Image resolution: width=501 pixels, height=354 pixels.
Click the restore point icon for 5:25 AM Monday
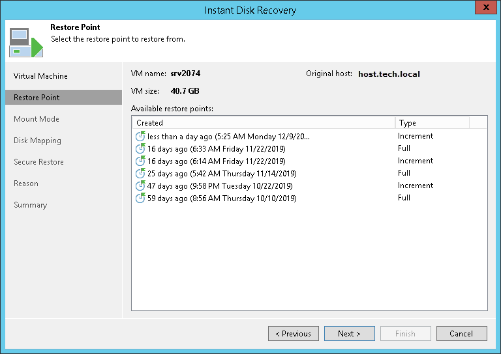(140, 137)
